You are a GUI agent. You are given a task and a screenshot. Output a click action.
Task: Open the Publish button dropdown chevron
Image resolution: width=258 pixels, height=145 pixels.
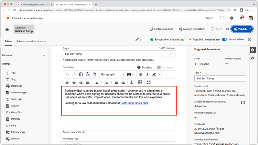[250, 29]
